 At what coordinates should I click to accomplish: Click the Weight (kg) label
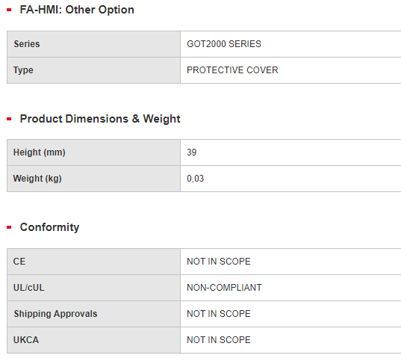pos(37,179)
